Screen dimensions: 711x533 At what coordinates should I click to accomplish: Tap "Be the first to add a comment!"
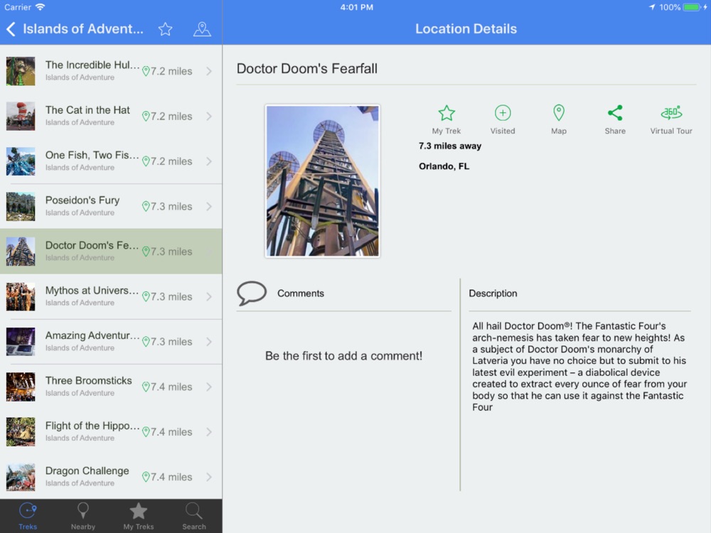(343, 356)
